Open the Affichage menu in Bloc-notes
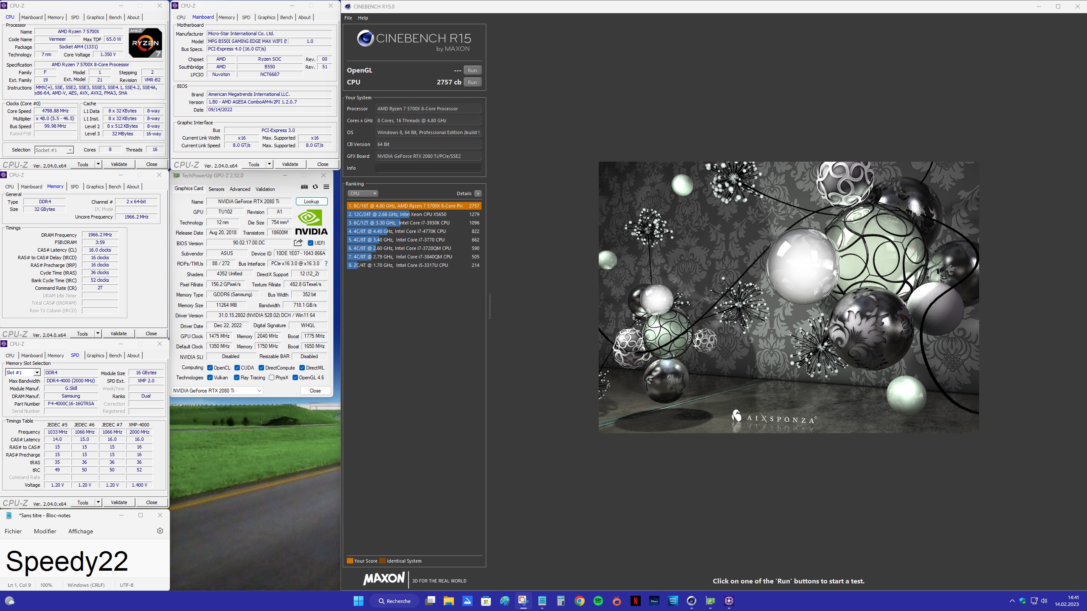 [x=81, y=531]
